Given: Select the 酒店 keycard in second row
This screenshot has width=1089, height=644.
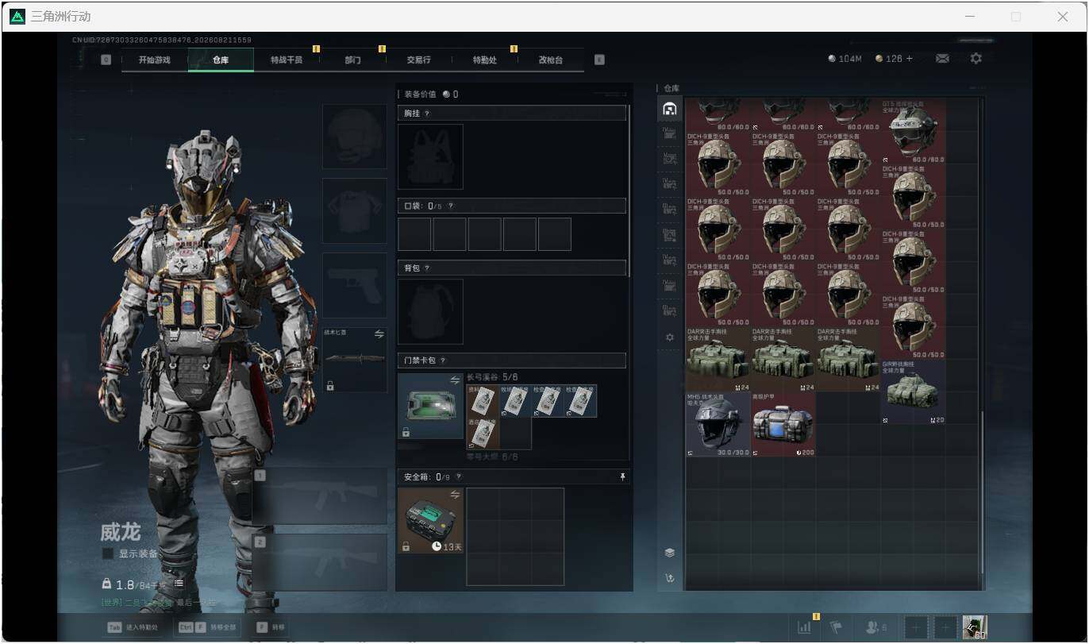Looking at the screenshot, I should point(482,434).
